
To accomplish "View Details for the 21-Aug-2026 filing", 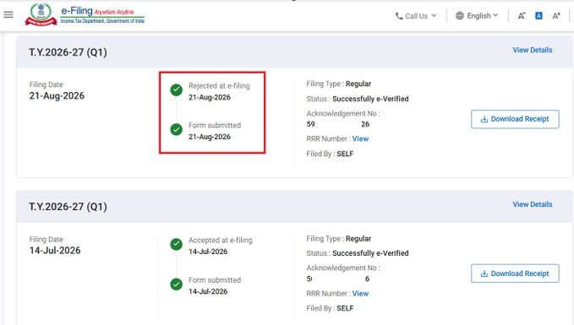I will [x=533, y=50].
